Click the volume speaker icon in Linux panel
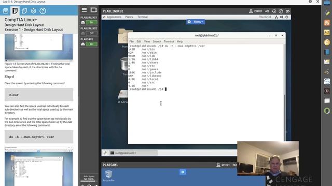 pyautogui.click(x=281, y=17)
